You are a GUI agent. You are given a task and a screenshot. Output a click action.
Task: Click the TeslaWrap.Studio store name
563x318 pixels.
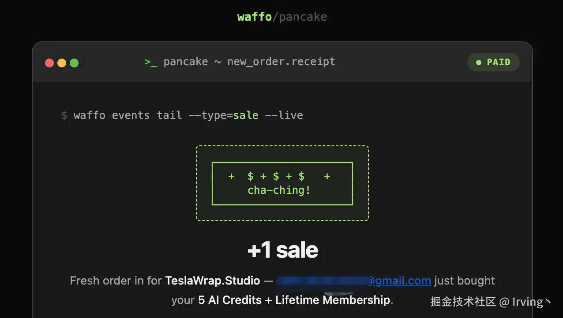[213, 281]
